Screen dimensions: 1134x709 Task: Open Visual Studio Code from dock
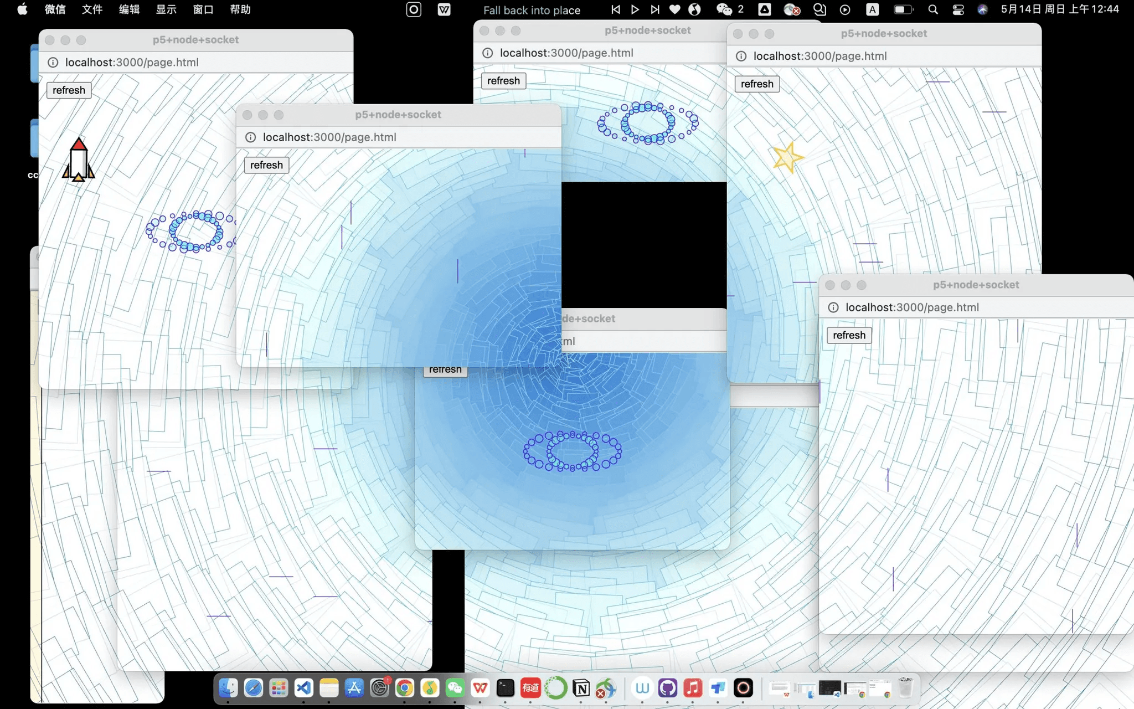coord(303,688)
